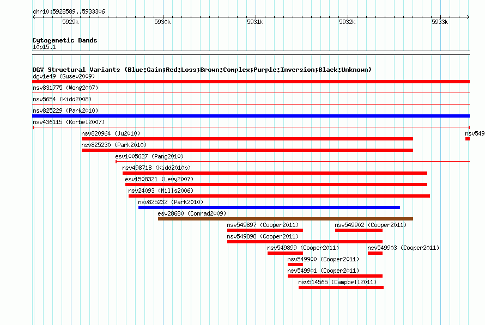Open the nsv549902 (Cooper2011) variant label
Image resolution: width=485 pixels, height=325 pixels.
point(371,225)
